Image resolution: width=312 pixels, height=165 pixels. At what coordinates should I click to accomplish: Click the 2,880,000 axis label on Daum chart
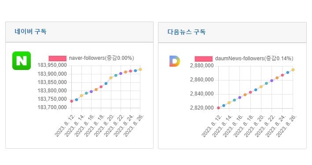point(202,66)
